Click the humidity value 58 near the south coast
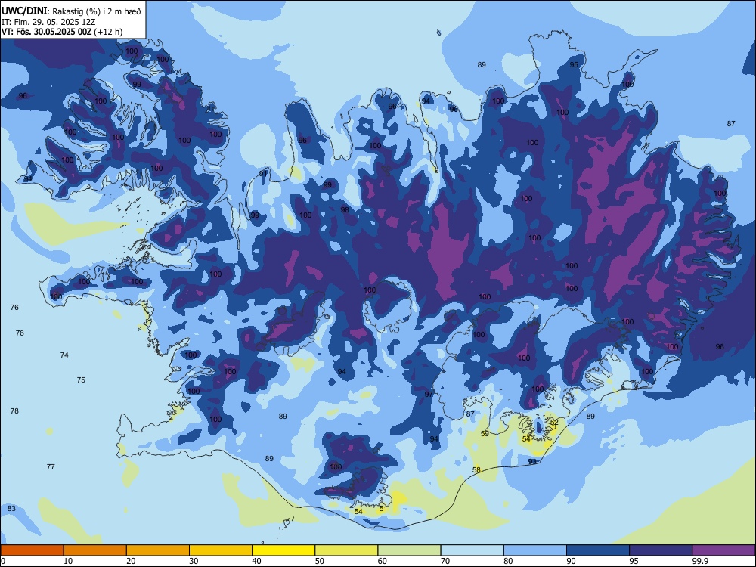 pos(476,469)
